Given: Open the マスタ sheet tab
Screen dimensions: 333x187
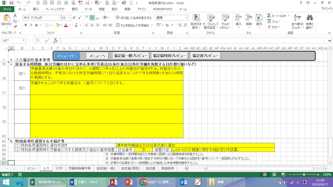Looking at the screenshot, I should click(x=59, y=168).
